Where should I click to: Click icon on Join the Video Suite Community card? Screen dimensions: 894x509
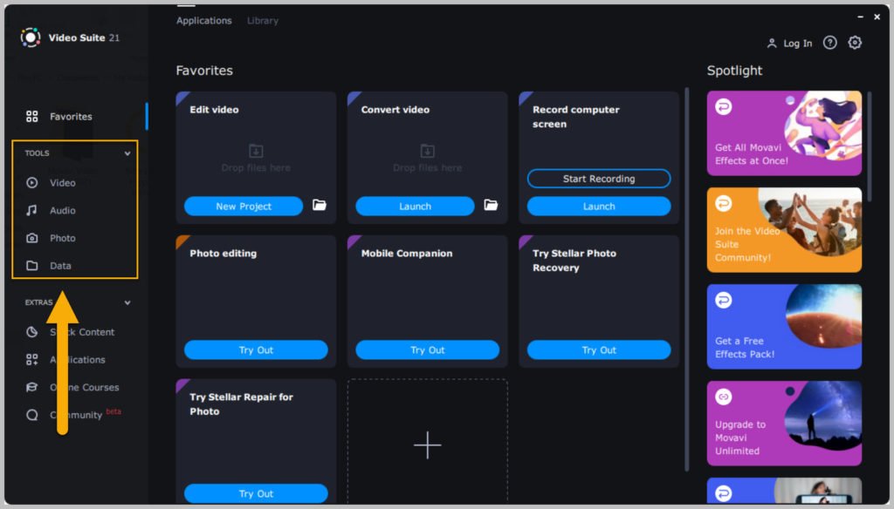coord(724,203)
